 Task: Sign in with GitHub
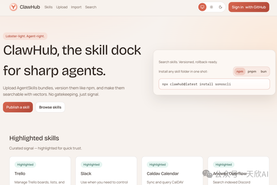click(x=249, y=7)
